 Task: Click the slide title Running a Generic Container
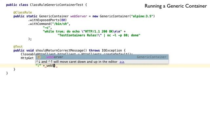[x=176, y=6]
